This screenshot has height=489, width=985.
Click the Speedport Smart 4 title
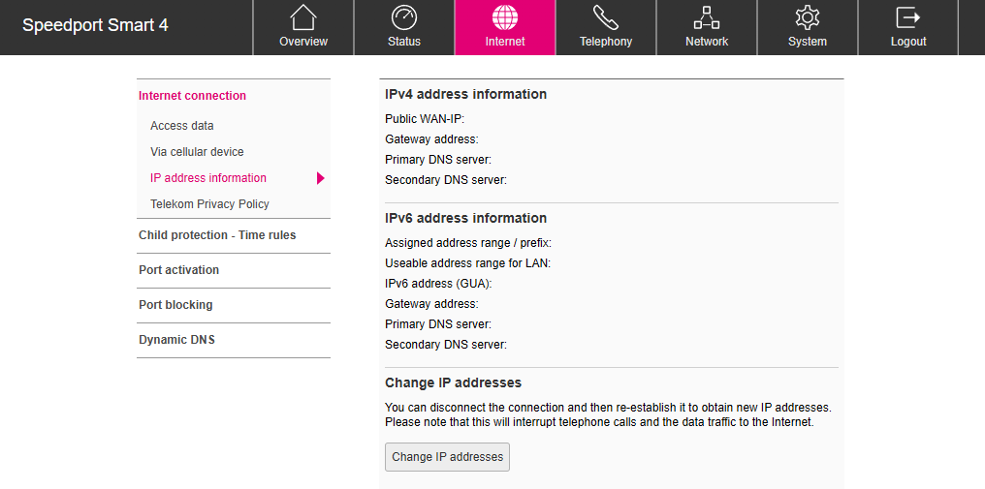tap(95, 26)
